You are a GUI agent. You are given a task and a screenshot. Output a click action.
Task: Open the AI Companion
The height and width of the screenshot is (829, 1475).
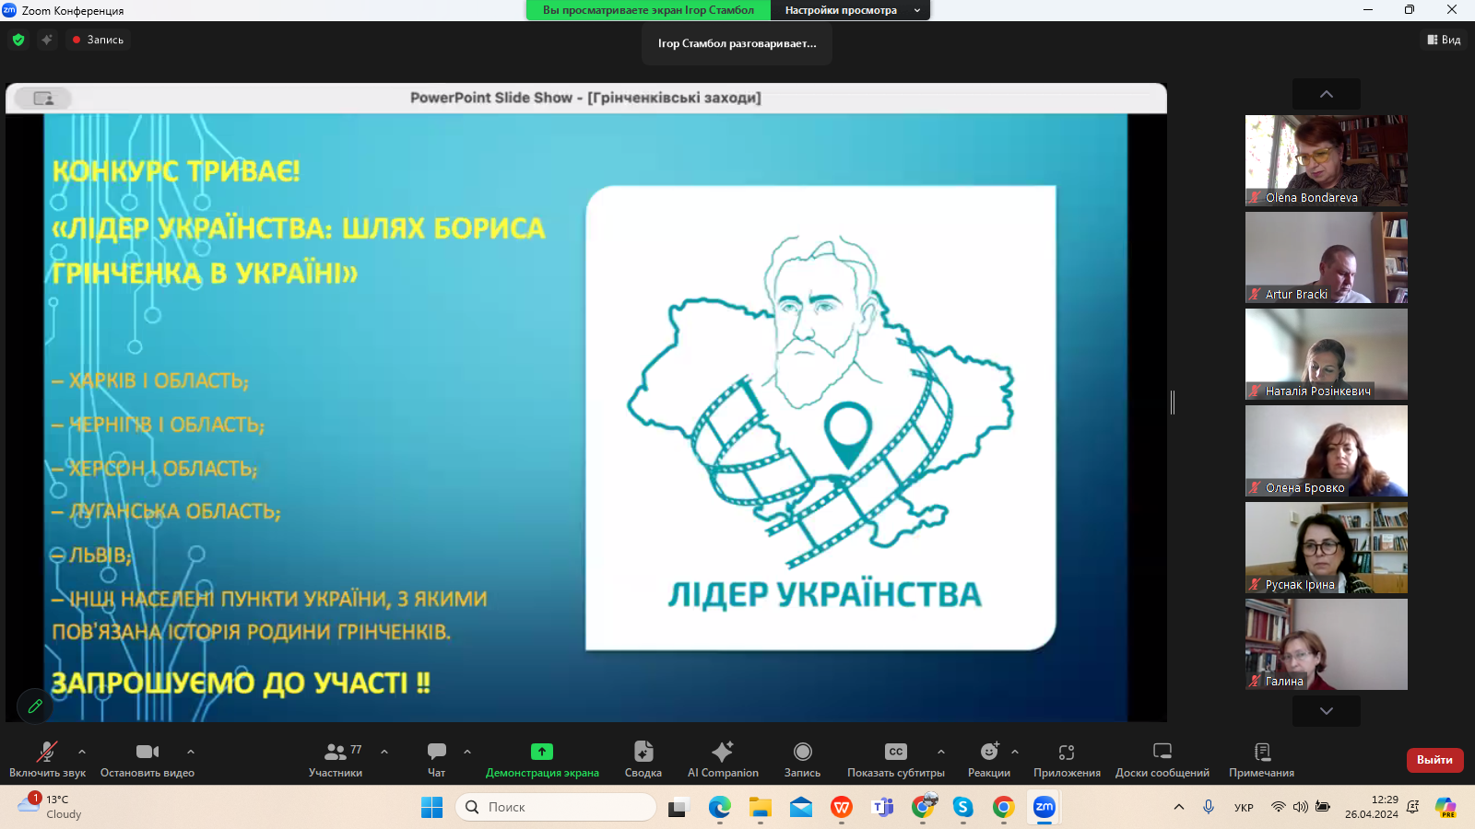pyautogui.click(x=723, y=759)
